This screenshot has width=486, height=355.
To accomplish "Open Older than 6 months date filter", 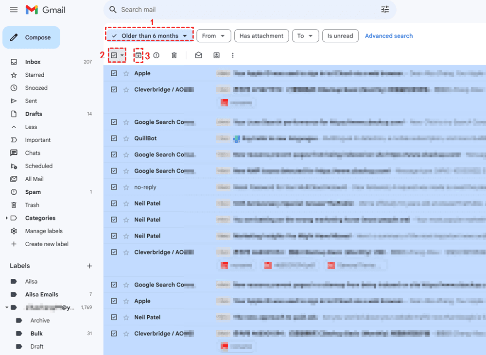I will point(149,36).
